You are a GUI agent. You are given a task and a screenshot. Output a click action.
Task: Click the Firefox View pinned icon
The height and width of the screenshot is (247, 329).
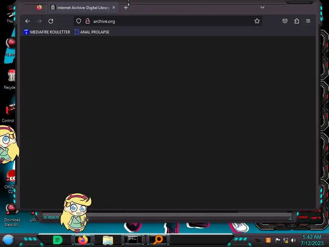click(39, 8)
